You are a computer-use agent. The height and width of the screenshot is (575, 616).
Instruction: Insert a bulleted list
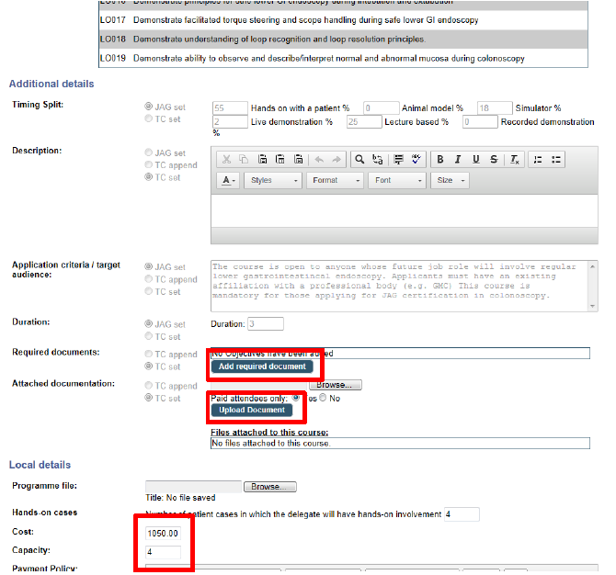[557, 159]
